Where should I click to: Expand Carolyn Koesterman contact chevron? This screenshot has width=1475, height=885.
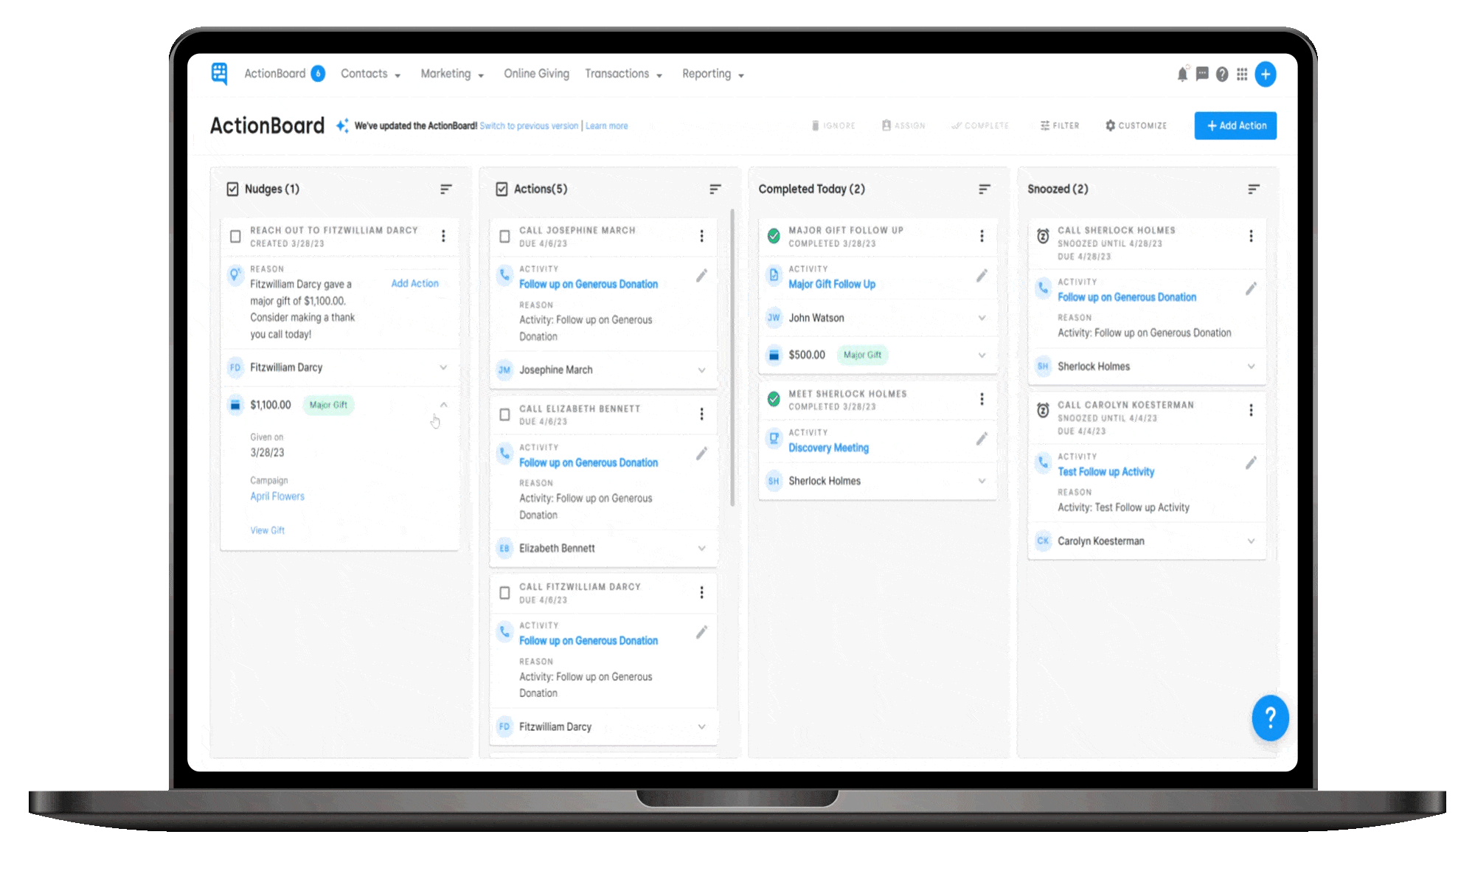[x=1251, y=541]
